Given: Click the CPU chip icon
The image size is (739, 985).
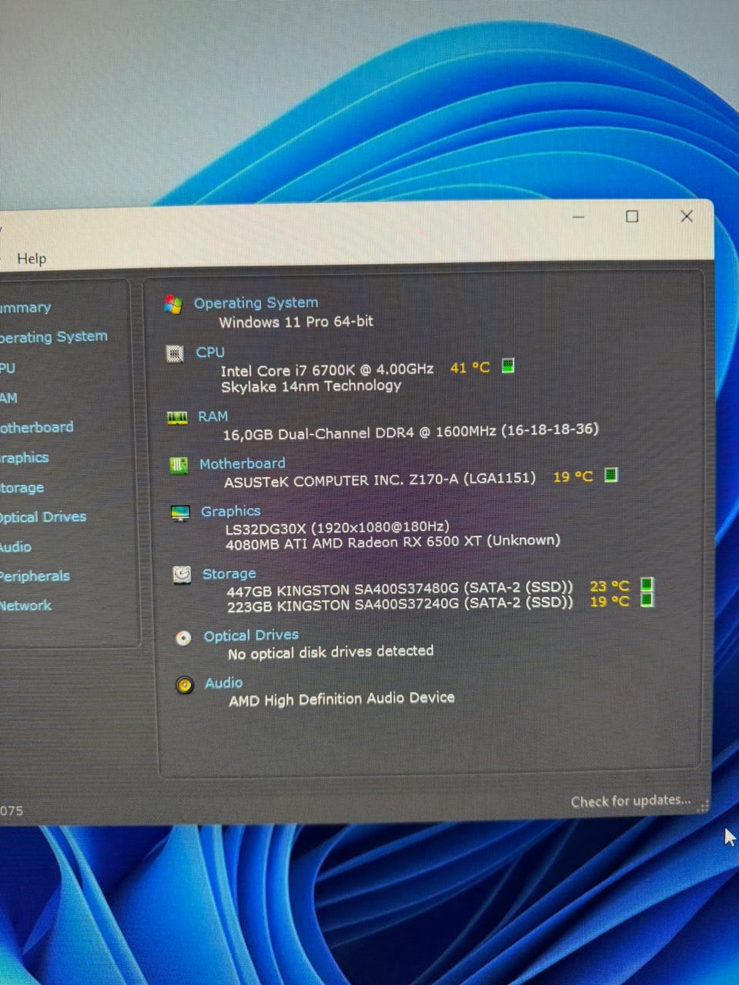Looking at the screenshot, I should 176,354.
